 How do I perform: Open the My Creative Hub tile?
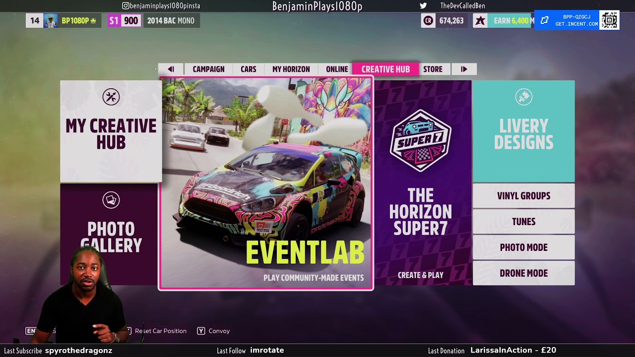click(111, 131)
